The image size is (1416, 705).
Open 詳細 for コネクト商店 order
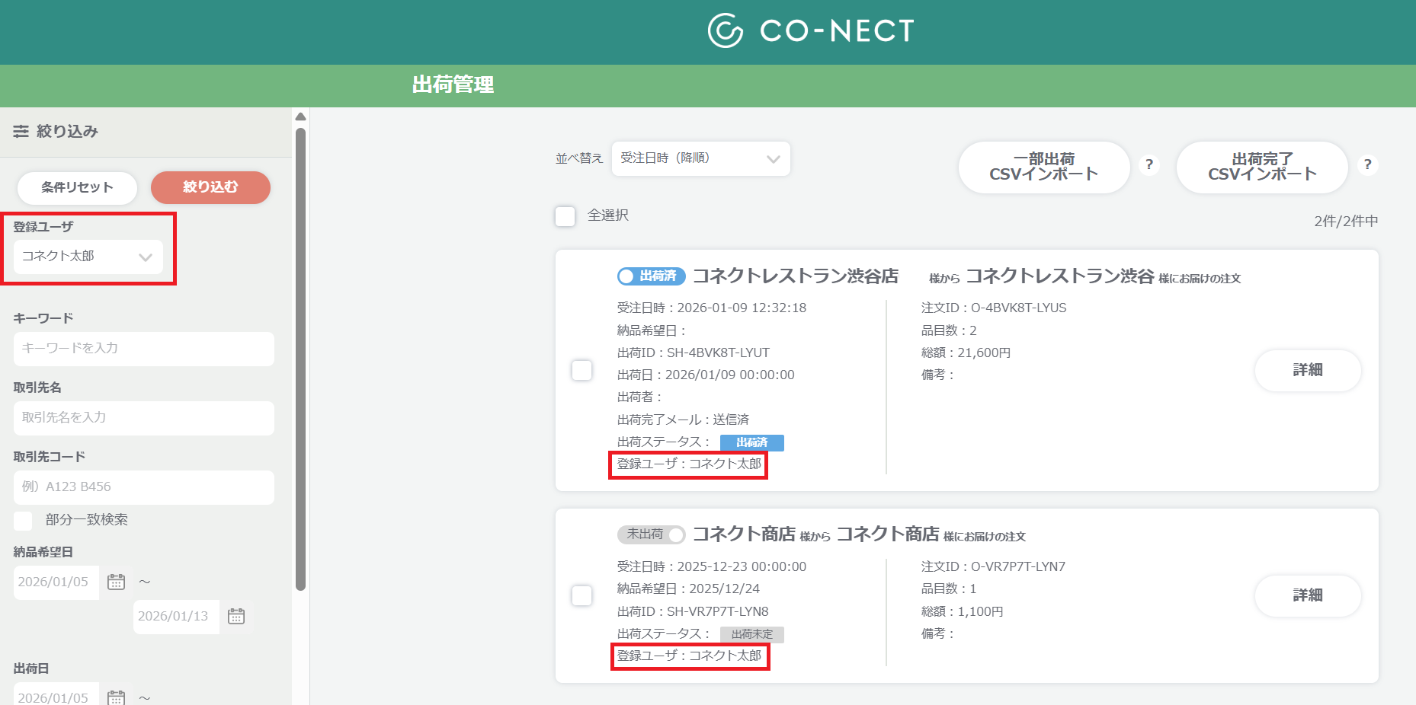click(1308, 595)
